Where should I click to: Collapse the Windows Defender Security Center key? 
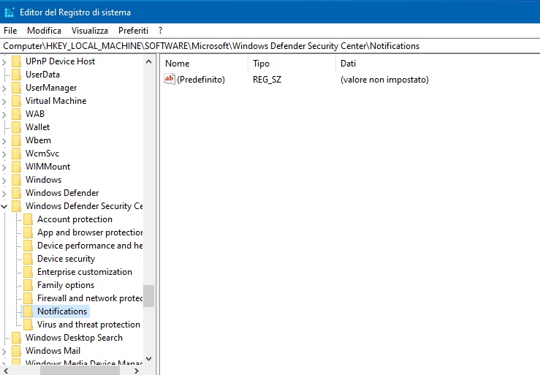coord(4,206)
